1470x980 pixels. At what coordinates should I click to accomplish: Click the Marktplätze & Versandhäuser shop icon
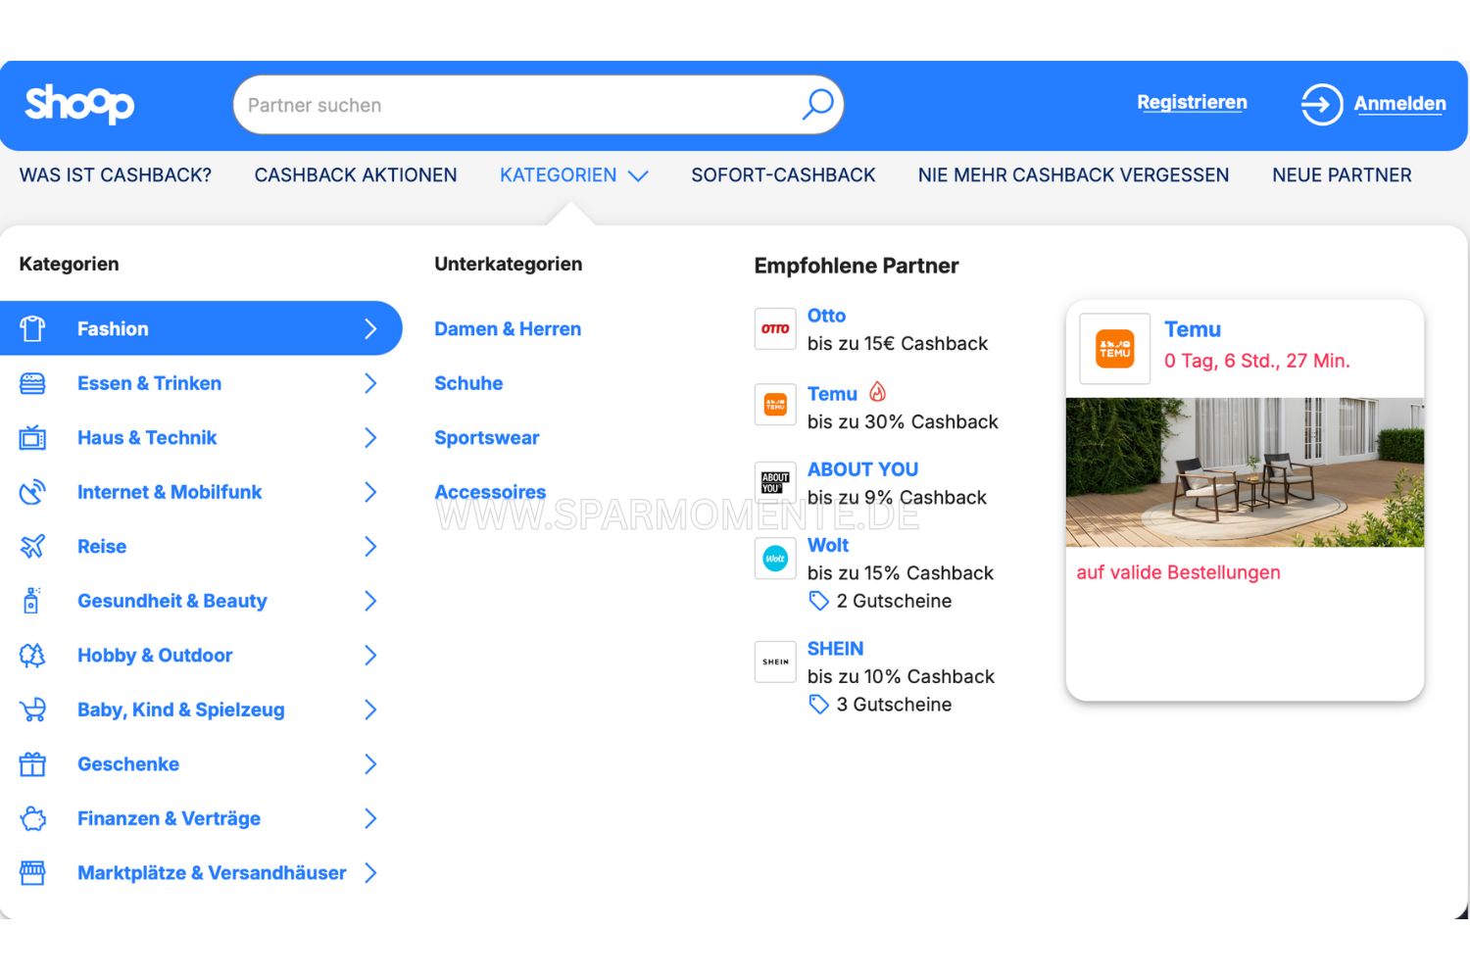[x=32, y=872]
